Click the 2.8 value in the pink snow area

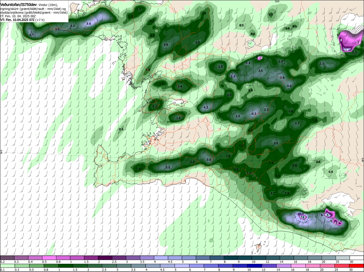coord(340,40)
